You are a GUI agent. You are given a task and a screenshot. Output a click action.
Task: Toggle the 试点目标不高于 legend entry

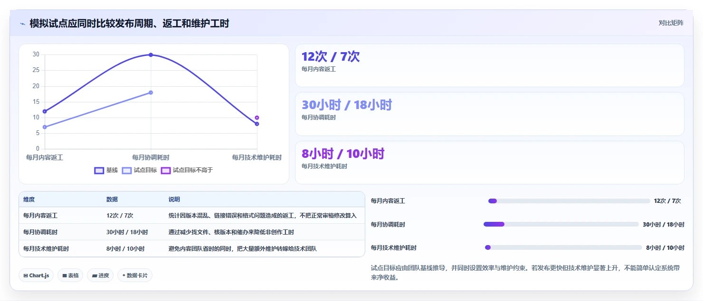(x=187, y=170)
